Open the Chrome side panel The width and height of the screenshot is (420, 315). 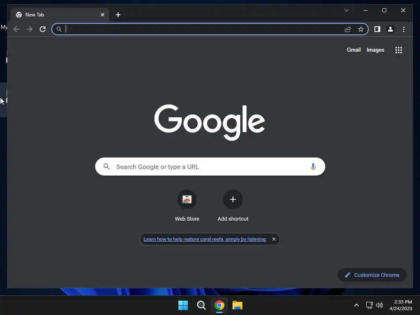(377, 29)
